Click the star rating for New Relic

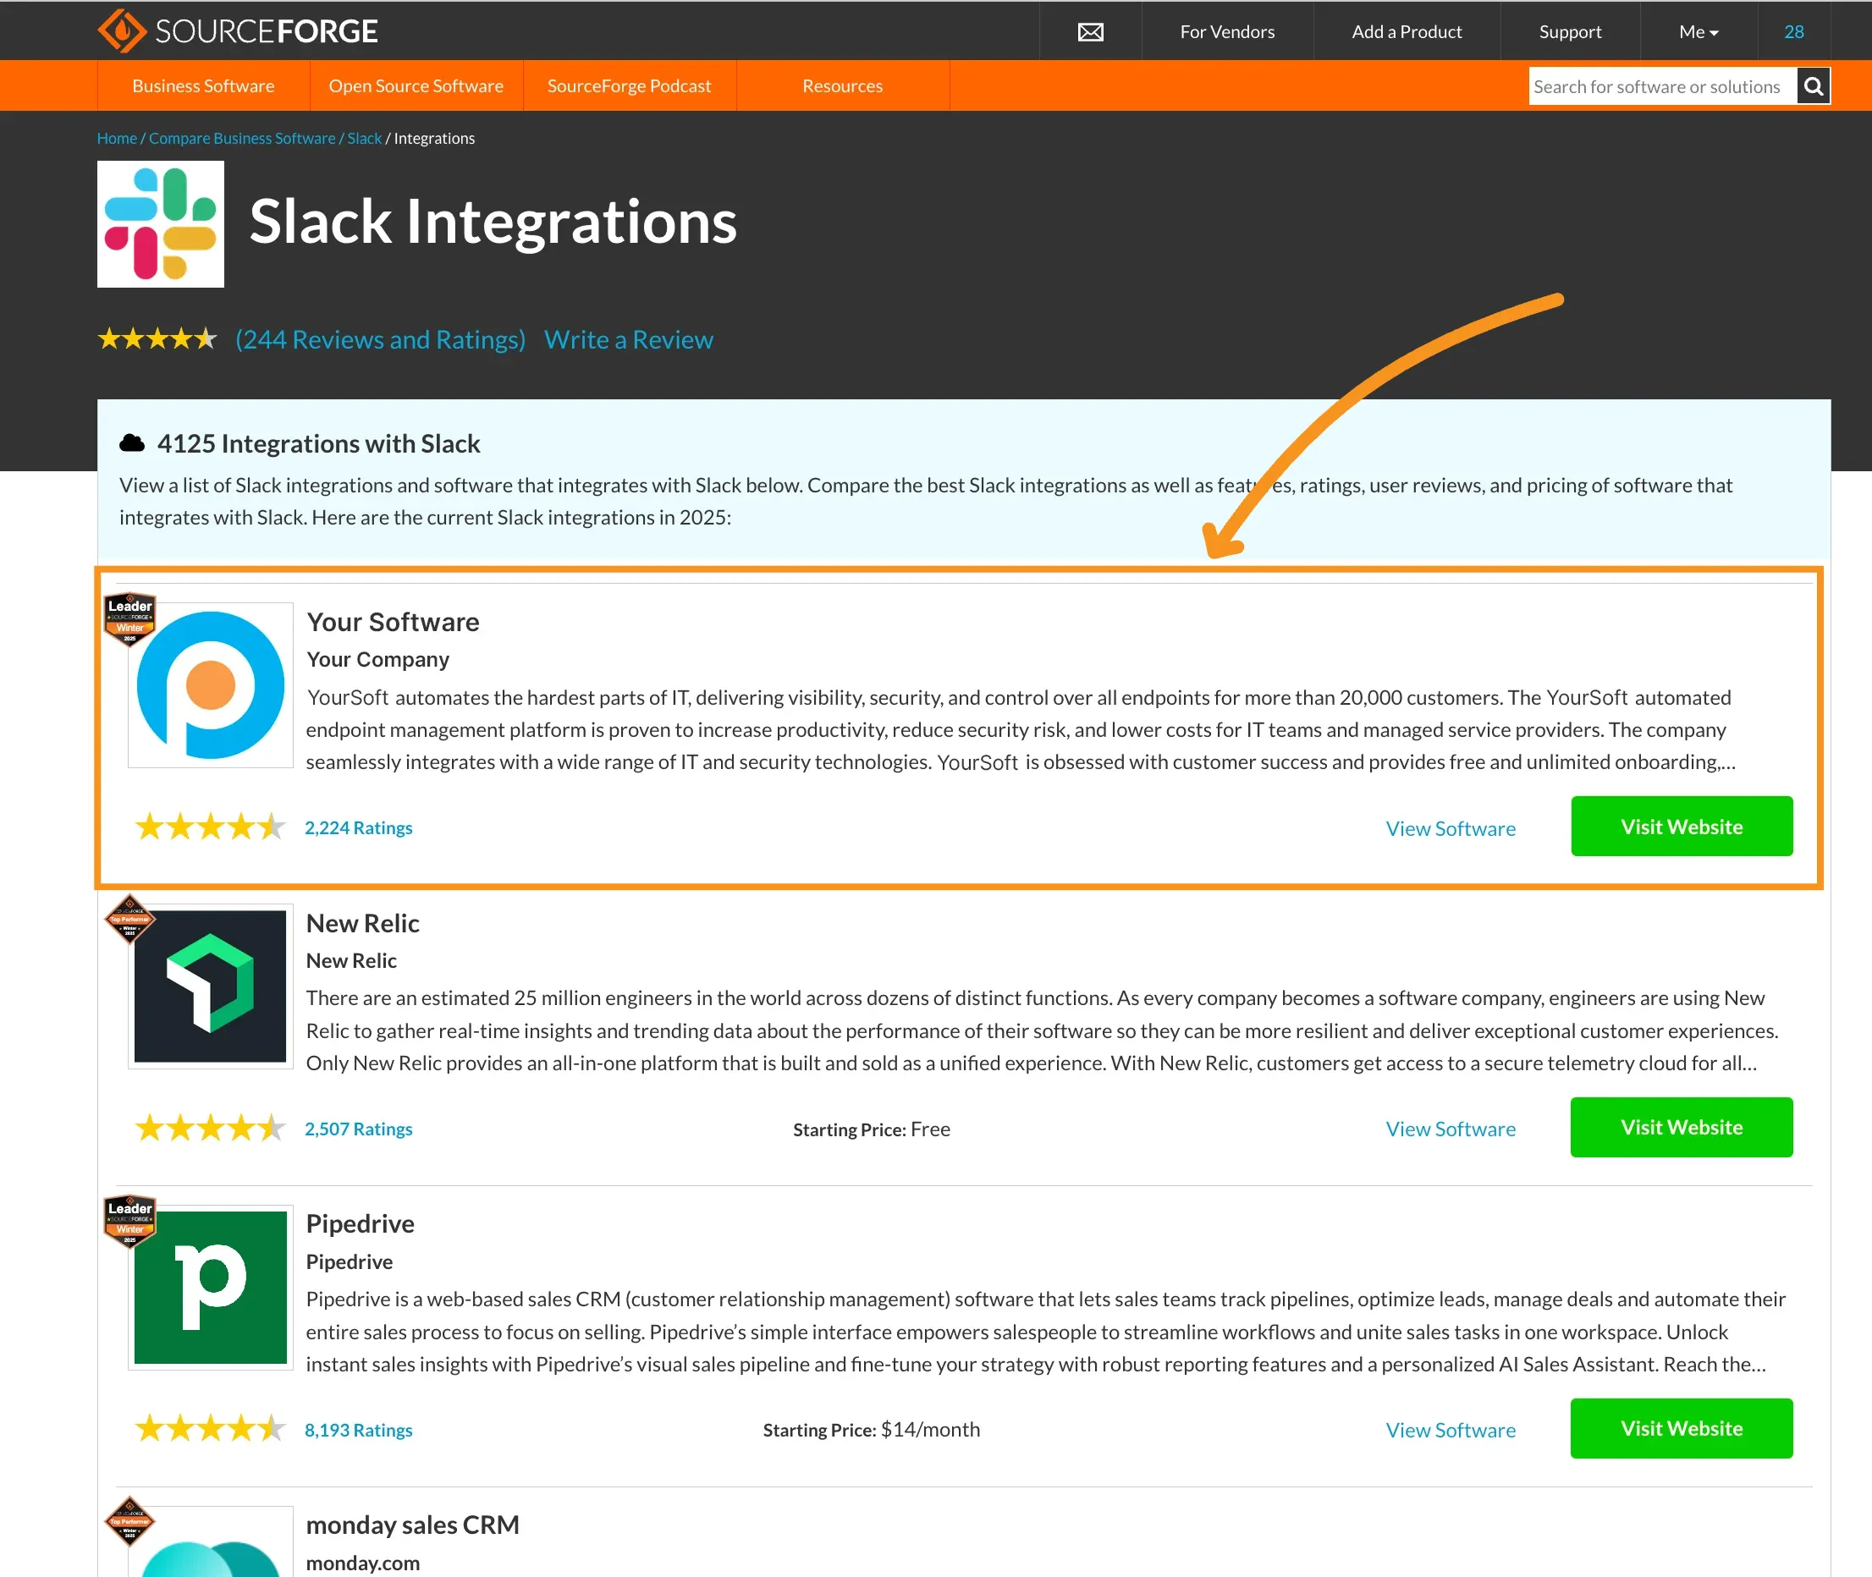(209, 1129)
